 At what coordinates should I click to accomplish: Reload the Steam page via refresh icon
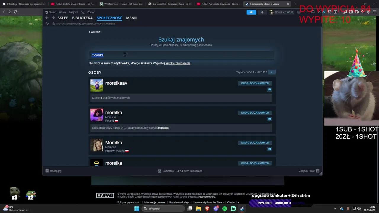point(47,24)
